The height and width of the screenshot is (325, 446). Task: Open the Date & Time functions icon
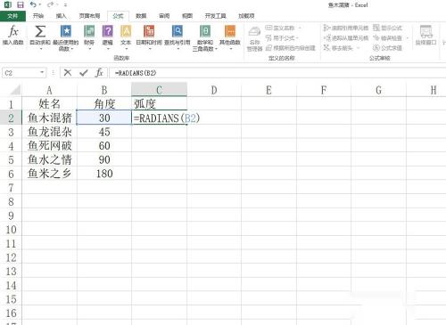tap(149, 31)
